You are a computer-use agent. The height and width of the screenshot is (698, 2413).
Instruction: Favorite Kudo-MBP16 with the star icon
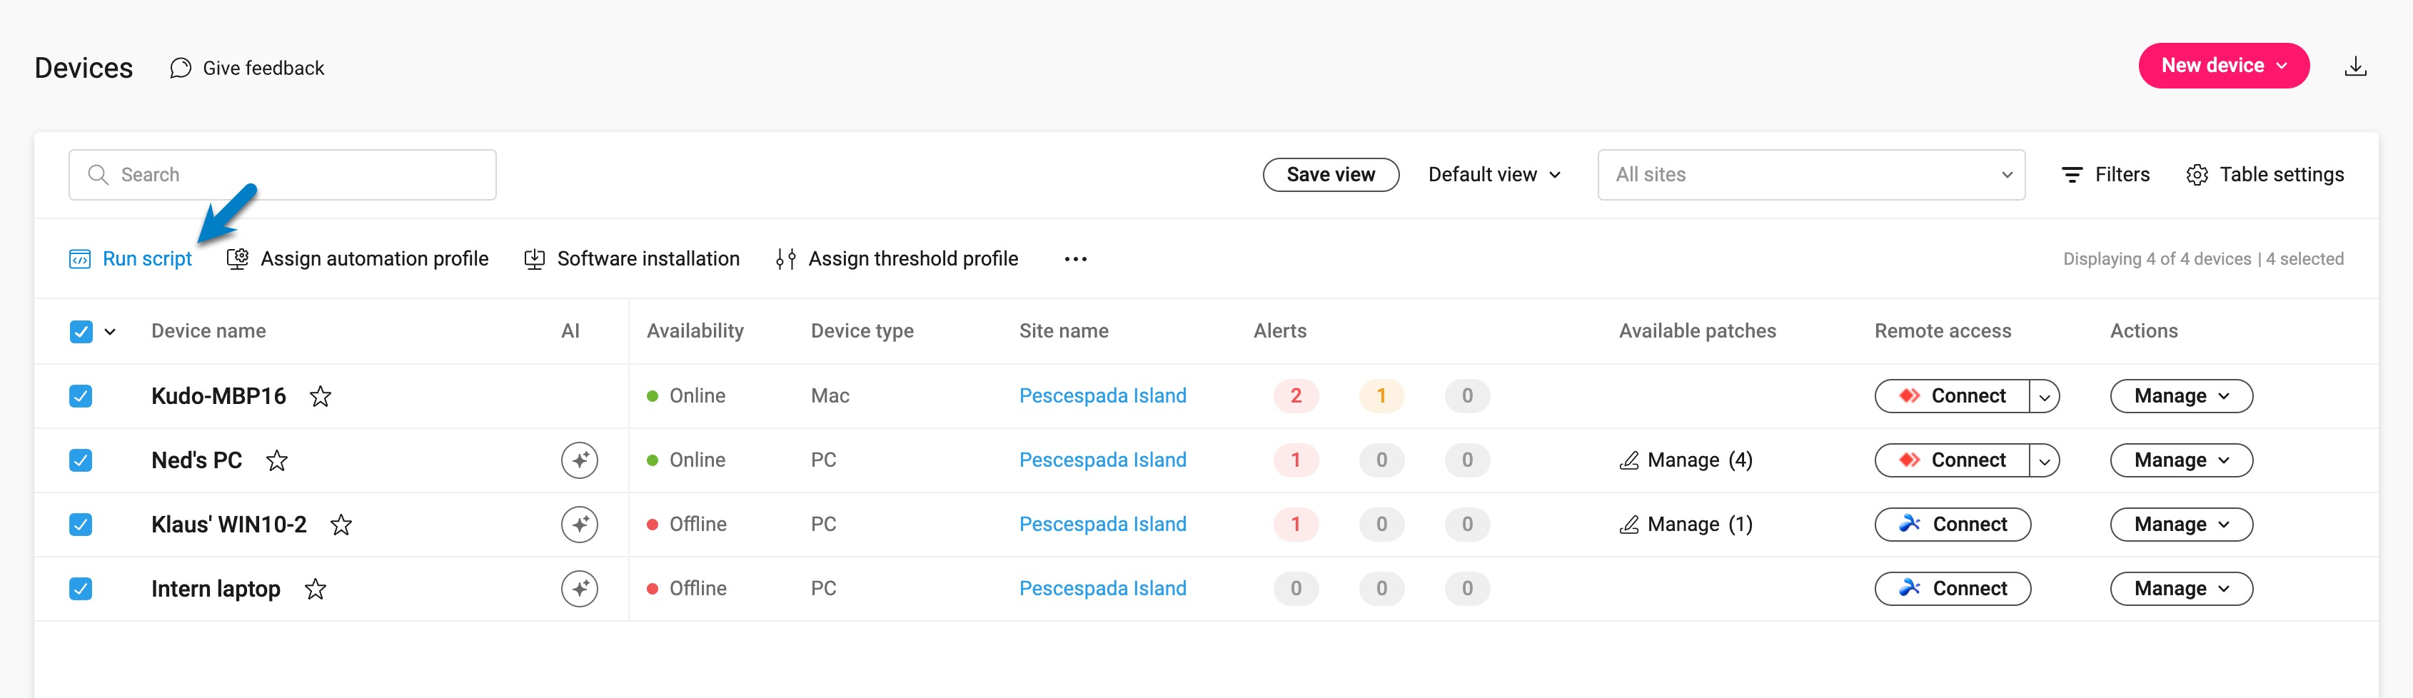(x=321, y=396)
